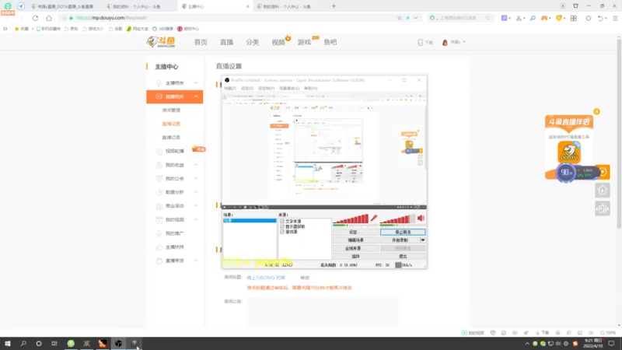Toggle the 文字来源 source checkbox in OBS
This screenshot has height=350, width=622.
tap(282, 222)
